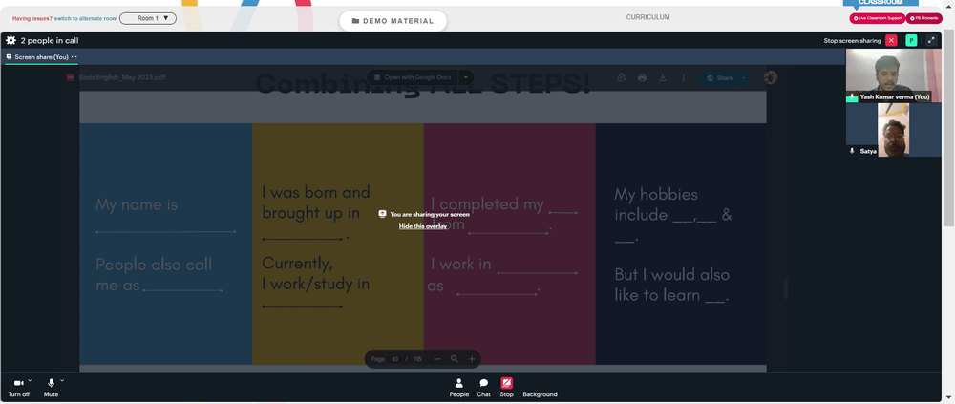Click BasicEnglish_May 2023.pdf filename

[122, 77]
